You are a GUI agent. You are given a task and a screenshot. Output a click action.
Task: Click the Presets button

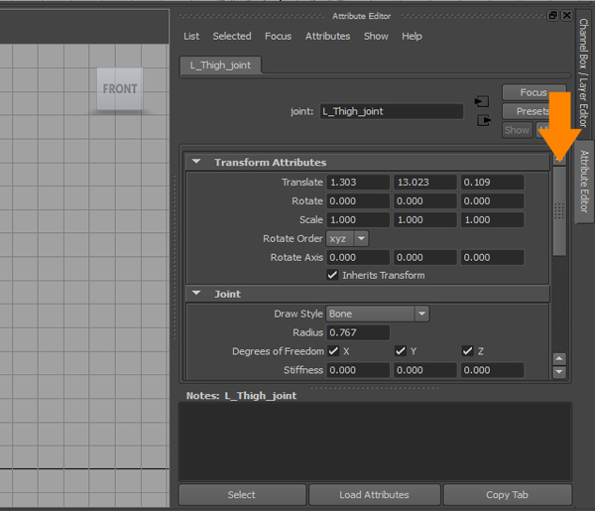[x=534, y=111]
